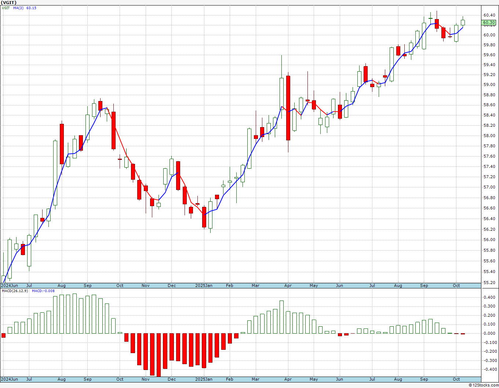This screenshot has height=388, width=499.
Task: Select the 56.60 price axis label
Action: point(489,208)
